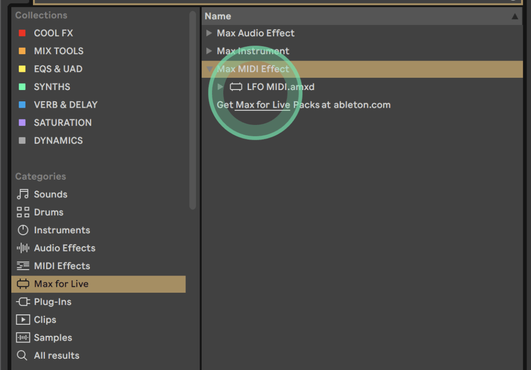Select the Max Audio Effect row
The image size is (531, 370).
coord(362,33)
